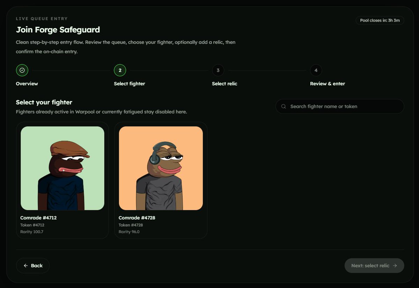The height and width of the screenshot is (288, 419).
Task: Click the Comrade #4728 name text
Action: click(137, 218)
